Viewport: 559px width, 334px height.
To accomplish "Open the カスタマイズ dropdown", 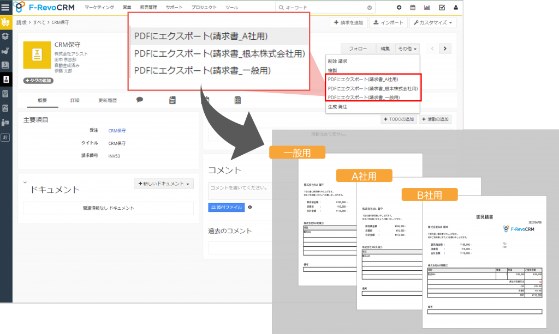I will tap(432, 22).
